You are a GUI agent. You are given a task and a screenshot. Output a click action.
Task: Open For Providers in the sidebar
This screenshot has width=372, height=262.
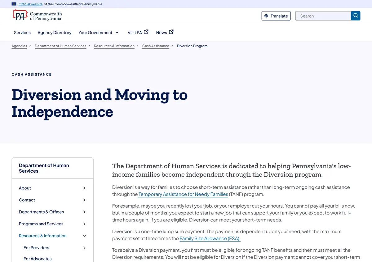click(36, 248)
